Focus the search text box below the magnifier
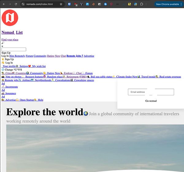The height and width of the screenshot is (172, 184). 14,49
